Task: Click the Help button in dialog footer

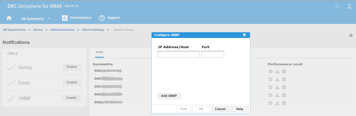Action: click(240, 109)
